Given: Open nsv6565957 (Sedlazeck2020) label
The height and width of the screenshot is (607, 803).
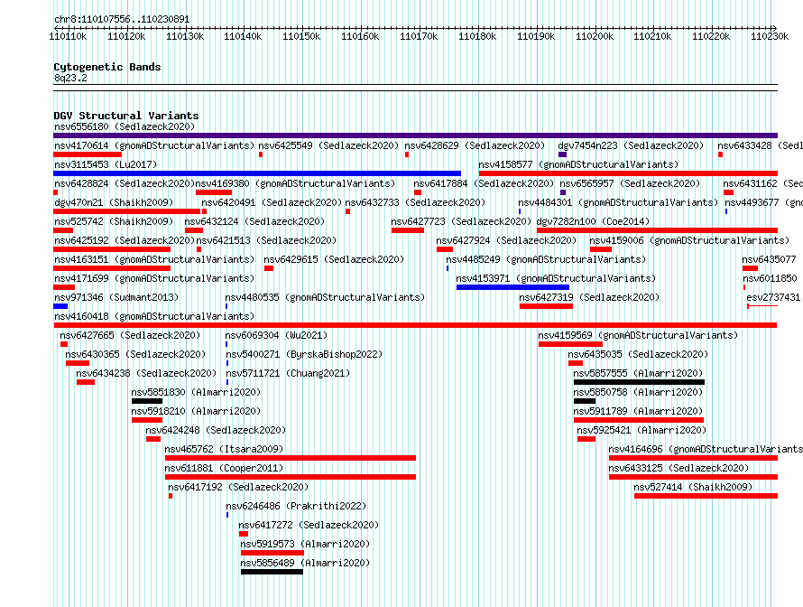Looking at the screenshot, I should (x=630, y=183).
